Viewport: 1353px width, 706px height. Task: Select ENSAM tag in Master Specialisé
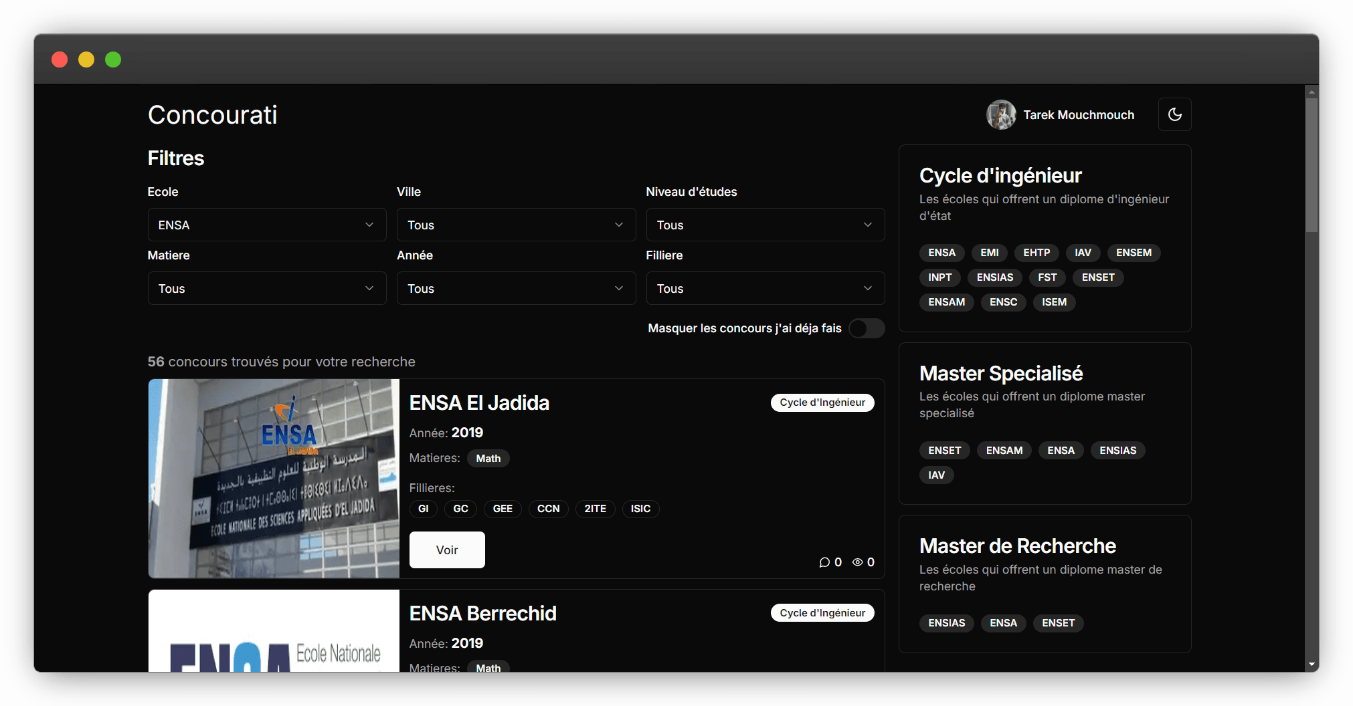pyautogui.click(x=1004, y=451)
